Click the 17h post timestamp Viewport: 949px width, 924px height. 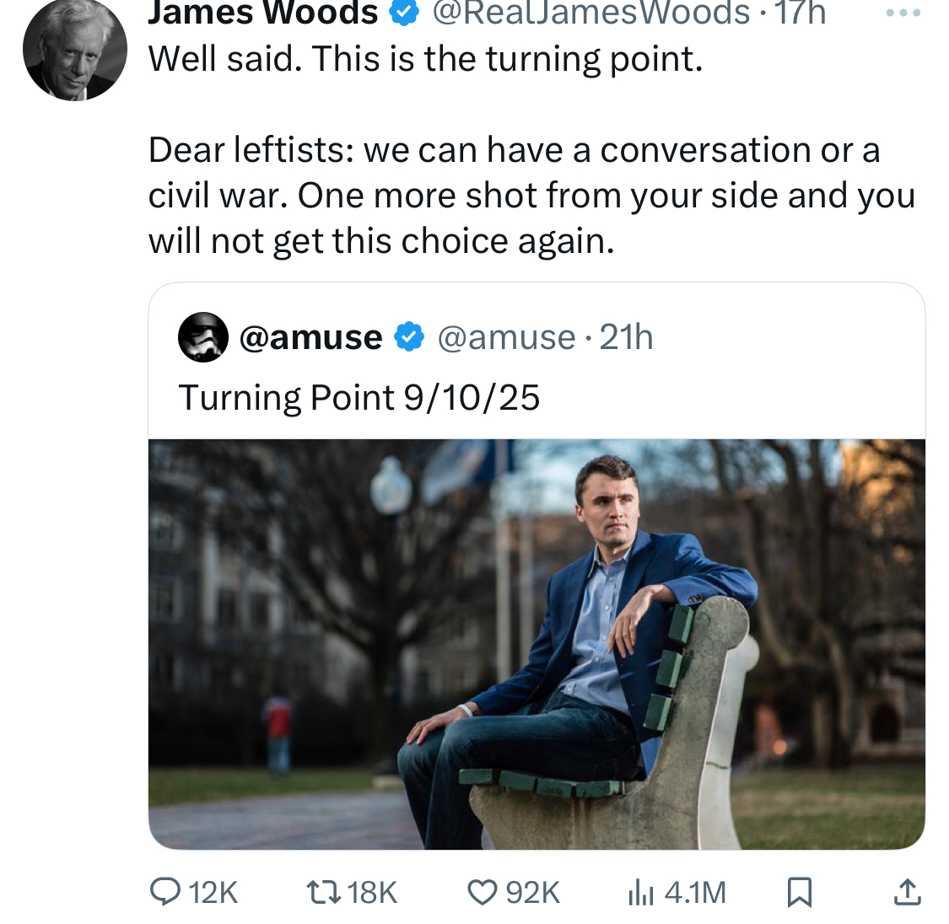click(x=801, y=12)
